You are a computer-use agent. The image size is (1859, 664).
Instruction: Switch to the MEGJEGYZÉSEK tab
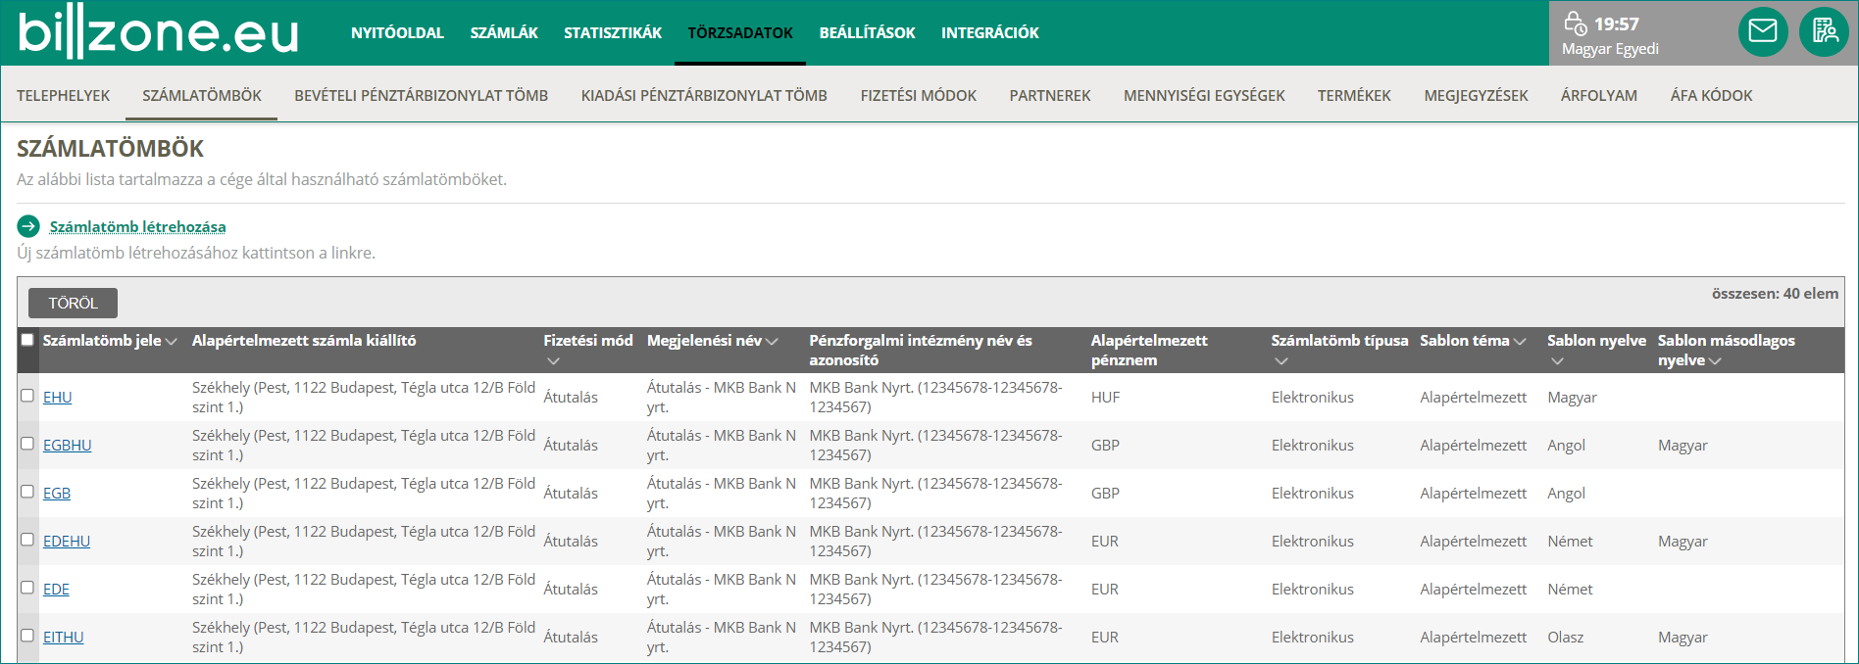click(x=1476, y=95)
